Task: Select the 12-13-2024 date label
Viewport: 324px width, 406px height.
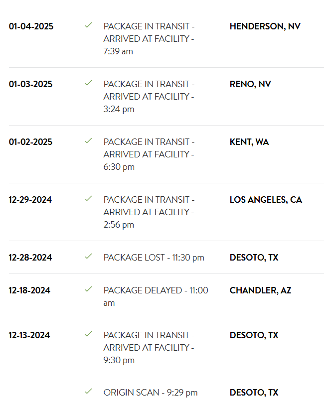Action: [29, 335]
